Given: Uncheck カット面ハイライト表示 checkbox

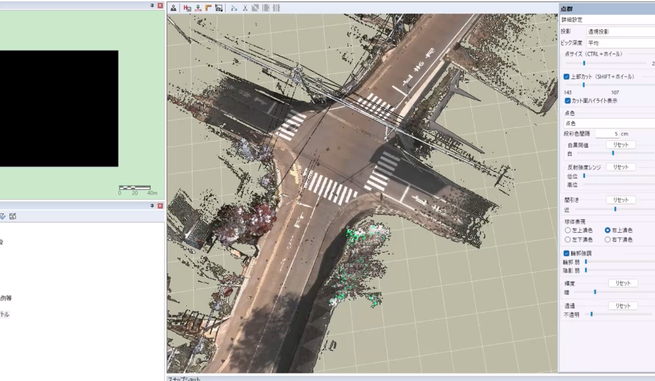Looking at the screenshot, I should (x=568, y=101).
